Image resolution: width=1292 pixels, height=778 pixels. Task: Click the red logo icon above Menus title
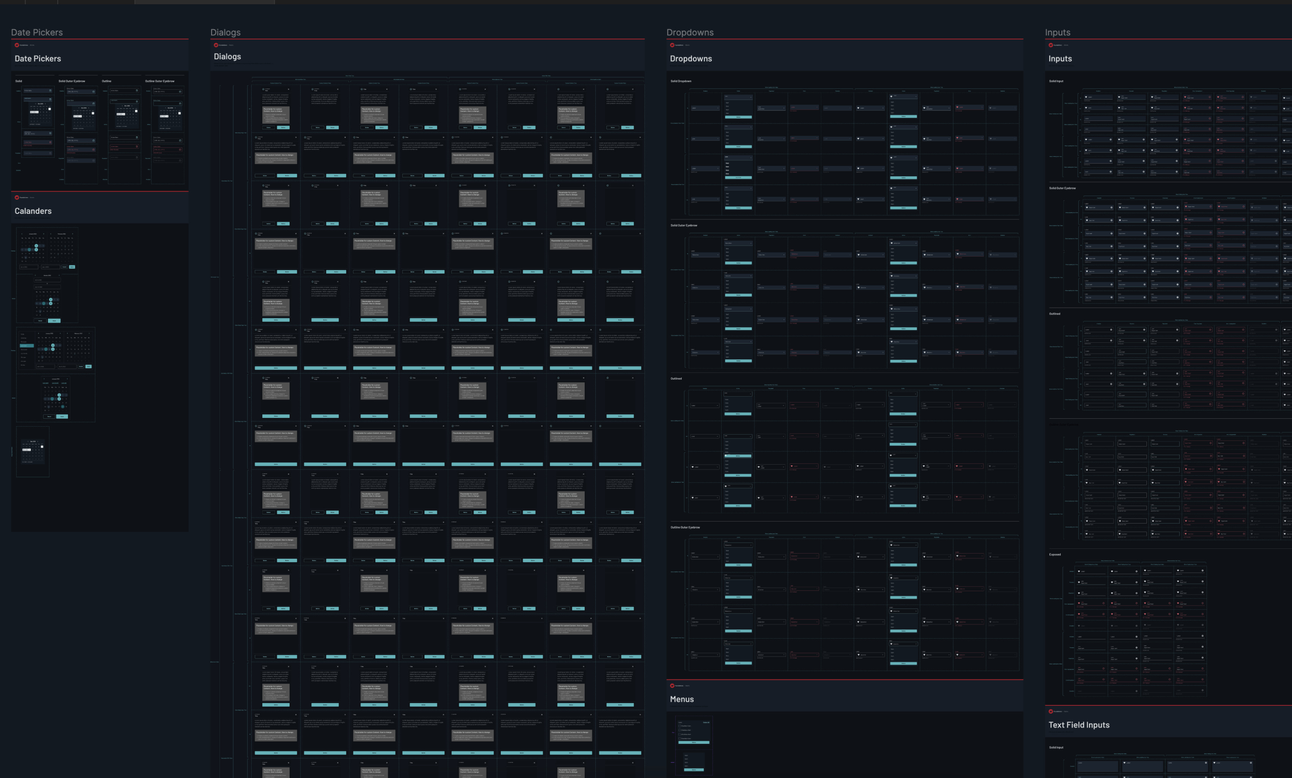tap(672, 686)
